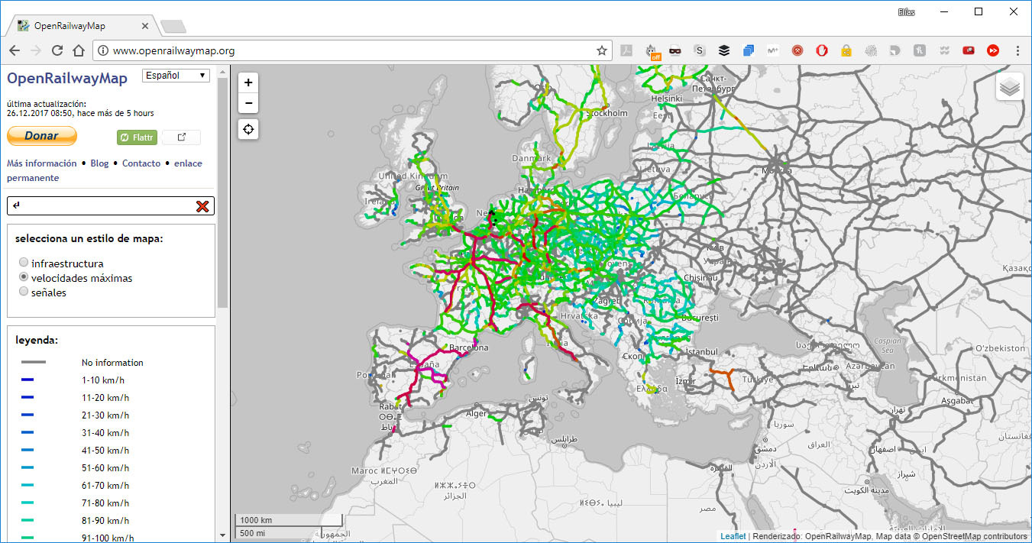This screenshot has height=543, width=1032.
Task: Clear the search with the red X icon
Action: 202,205
